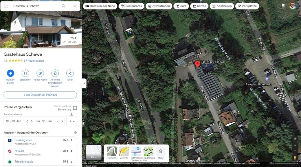The width and height of the screenshot is (301, 167).
Task: Click the Teilen share icon
Action: tap(70, 73)
